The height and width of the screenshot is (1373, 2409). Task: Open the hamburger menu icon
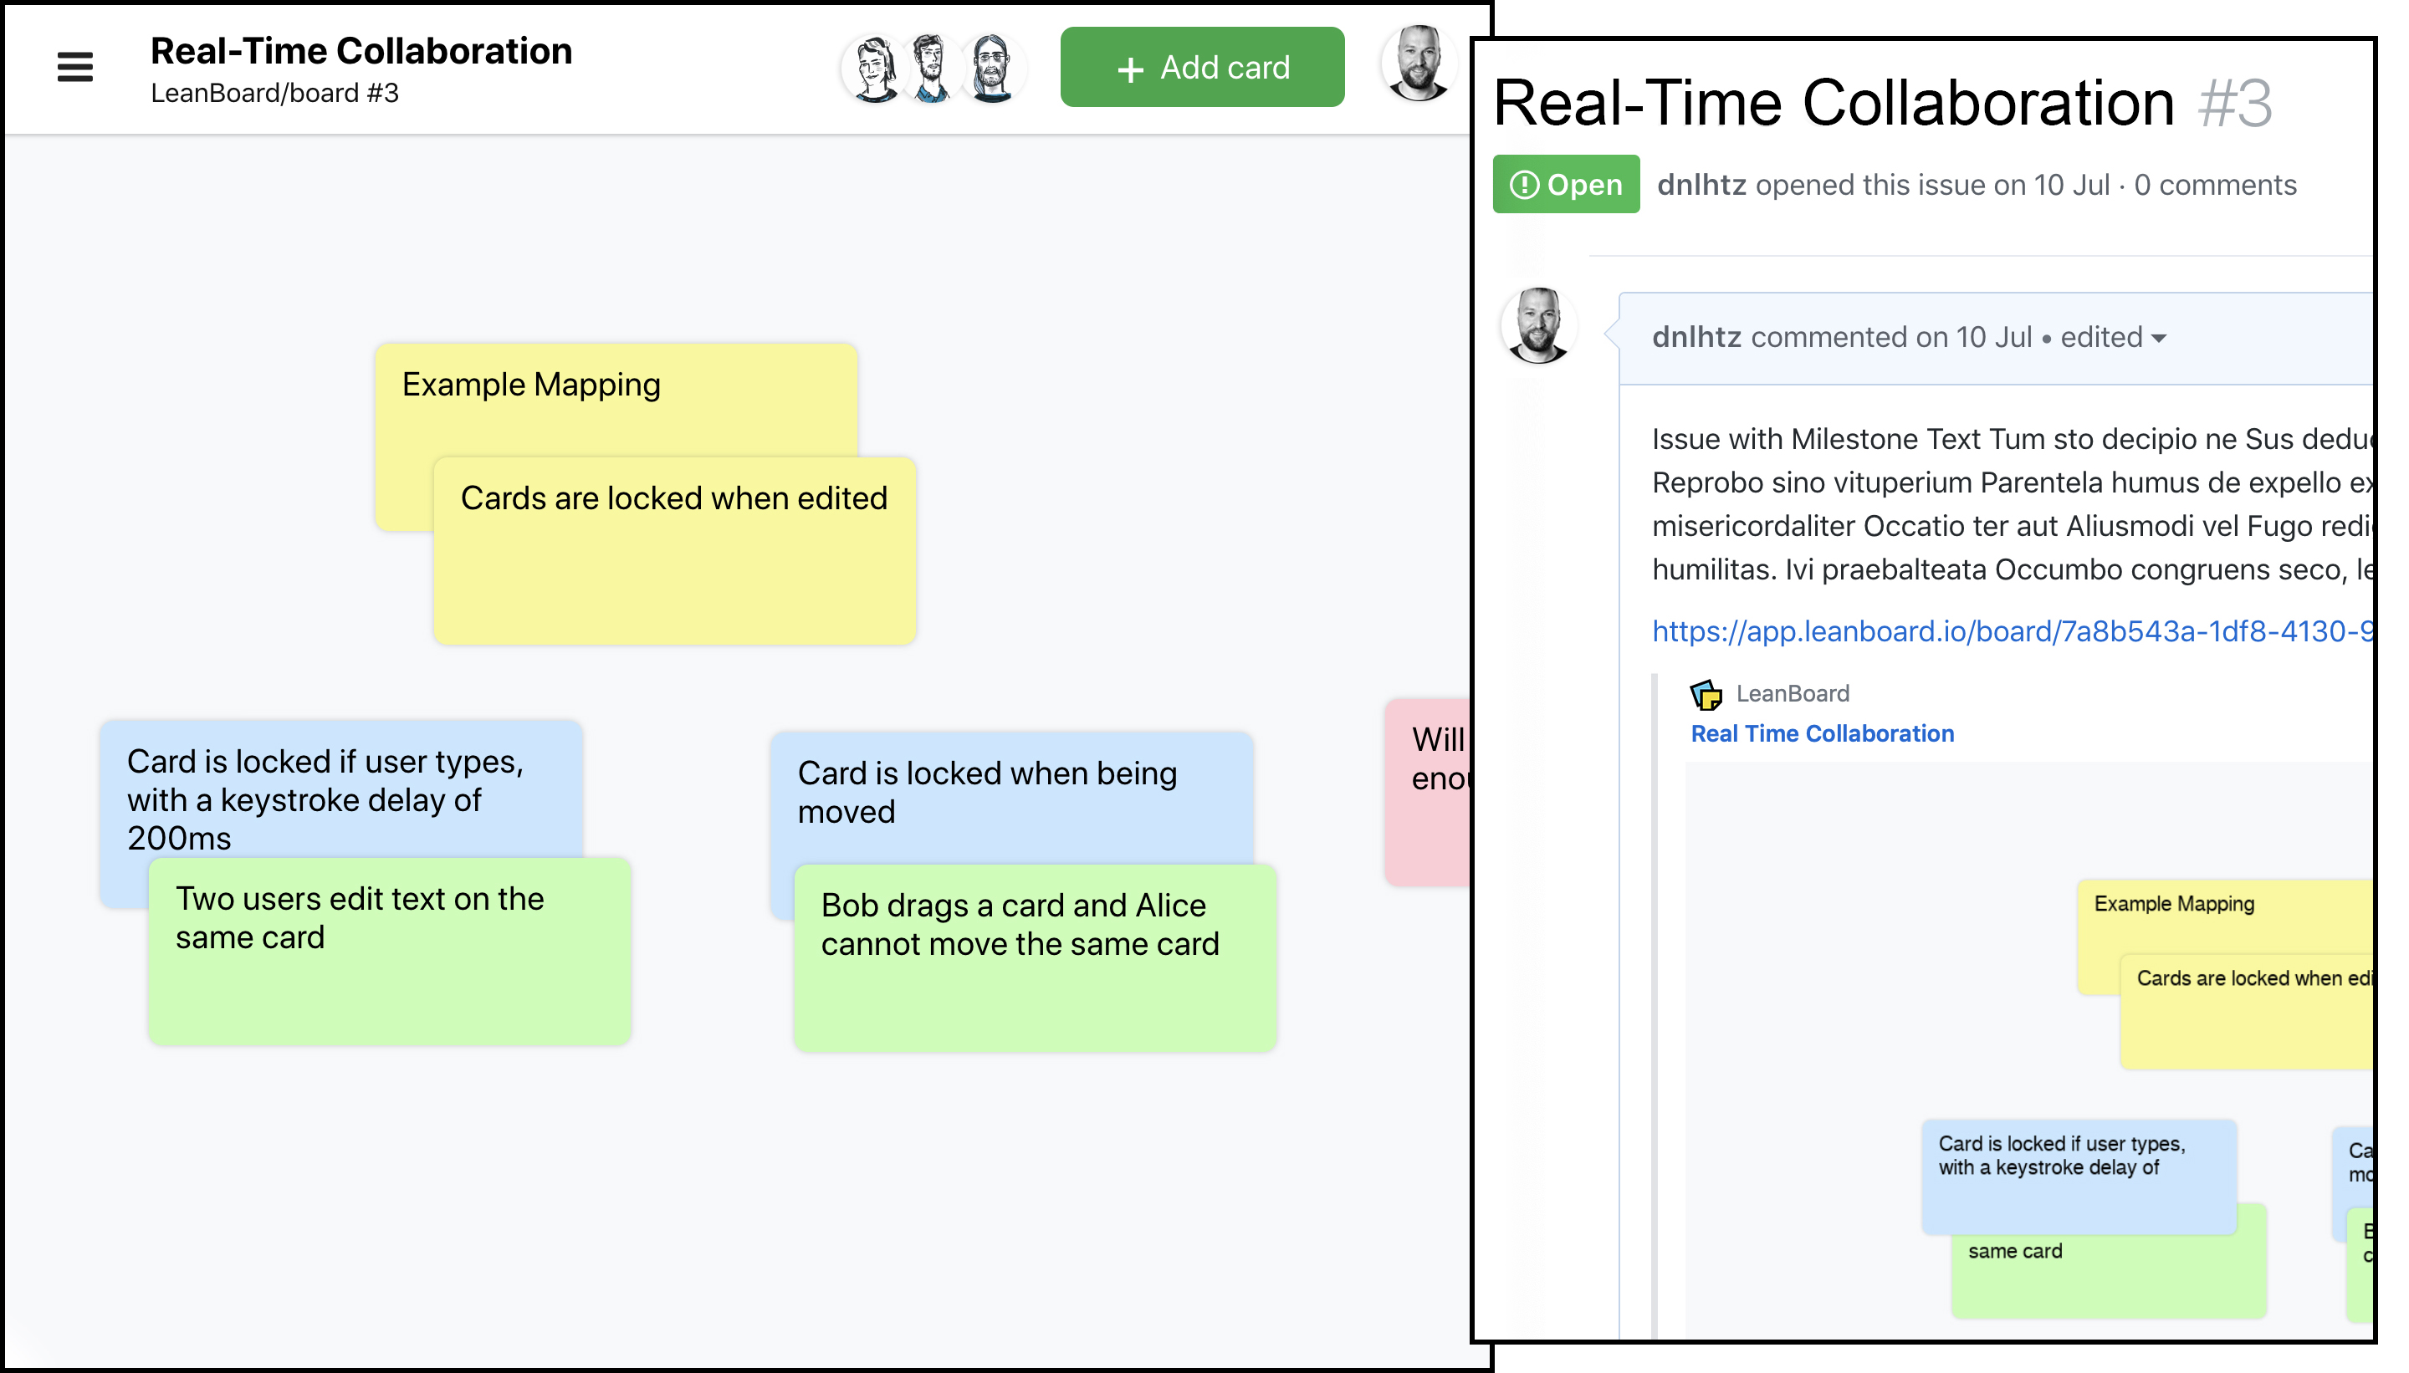[x=74, y=67]
